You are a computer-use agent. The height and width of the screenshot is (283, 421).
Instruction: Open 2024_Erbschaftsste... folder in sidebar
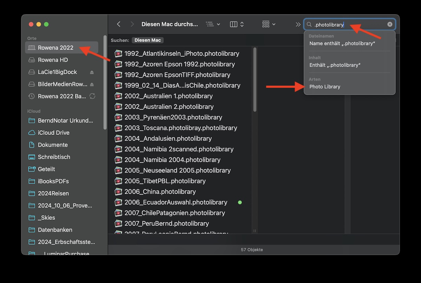tap(61, 242)
